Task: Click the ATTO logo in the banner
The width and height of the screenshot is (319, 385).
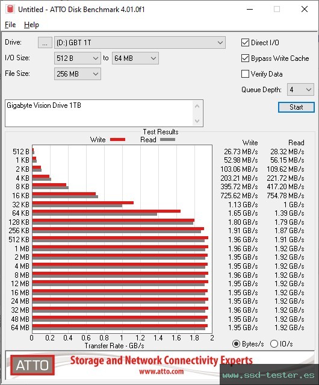Action: (x=33, y=365)
